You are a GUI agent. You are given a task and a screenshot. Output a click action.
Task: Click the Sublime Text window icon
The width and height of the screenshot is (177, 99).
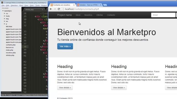tap(2, 2)
